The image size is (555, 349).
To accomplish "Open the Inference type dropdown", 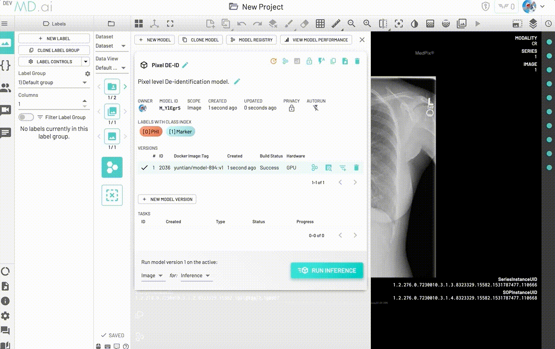I will click(x=196, y=276).
